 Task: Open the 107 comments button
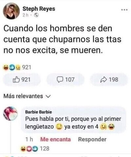[65, 80]
